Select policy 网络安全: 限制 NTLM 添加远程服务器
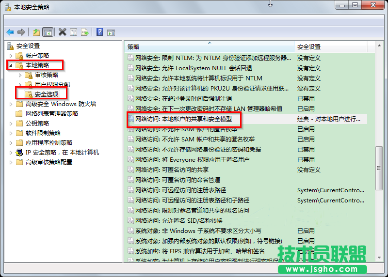The width and height of the screenshot is (388, 277). click(213, 58)
